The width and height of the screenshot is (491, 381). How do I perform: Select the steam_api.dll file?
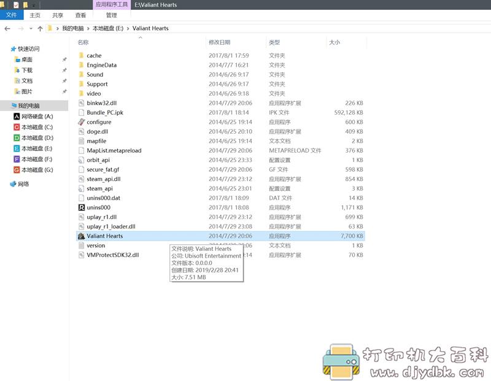click(104, 179)
